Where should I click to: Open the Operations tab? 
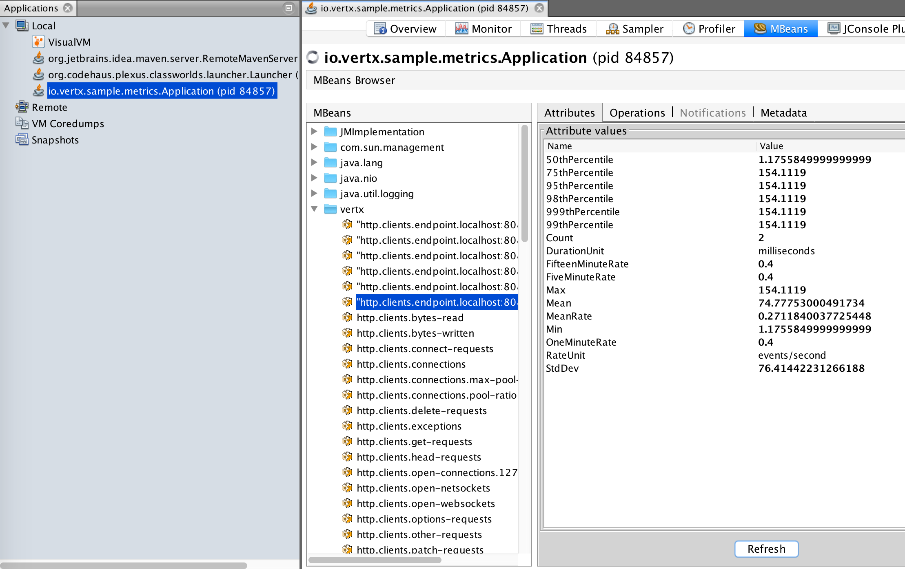point(637,113)
